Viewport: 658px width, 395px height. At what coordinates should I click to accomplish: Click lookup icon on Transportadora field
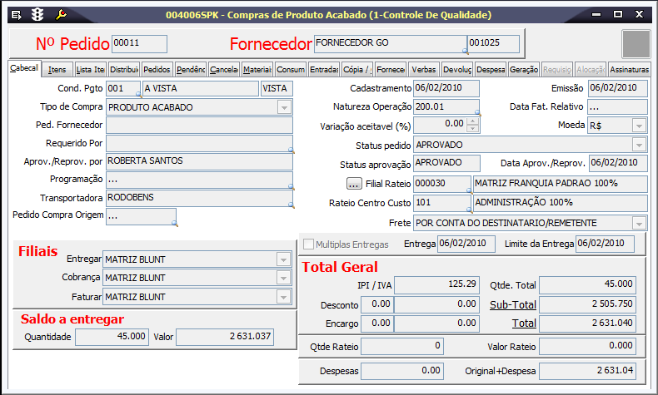pyautogui.click(x=291, y=205)
